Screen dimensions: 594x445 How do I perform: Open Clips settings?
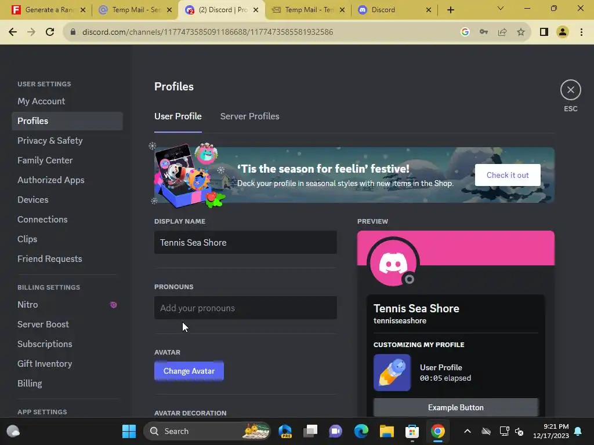pyautogui.click(x=67, y=239)
